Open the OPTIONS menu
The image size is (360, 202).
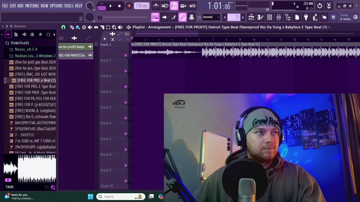[56, 6]
